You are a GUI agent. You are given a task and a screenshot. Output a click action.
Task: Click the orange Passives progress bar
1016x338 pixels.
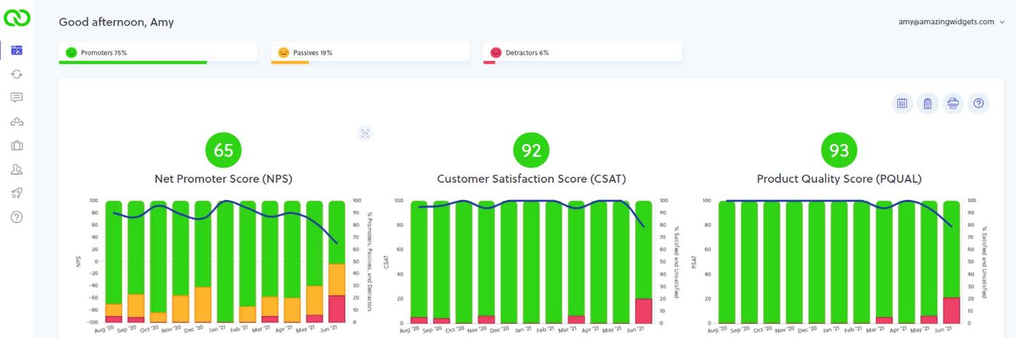tap(290, 62)
